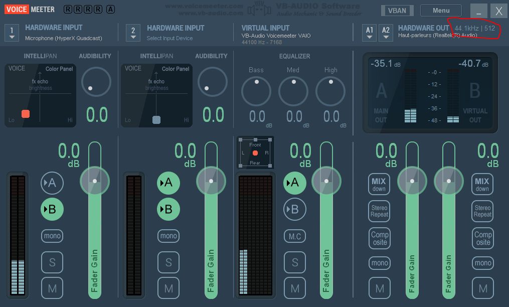Click Composite on Virtual Out bus B
The width and height of the screenshot is (509, 307).
[x=483, y=238]
